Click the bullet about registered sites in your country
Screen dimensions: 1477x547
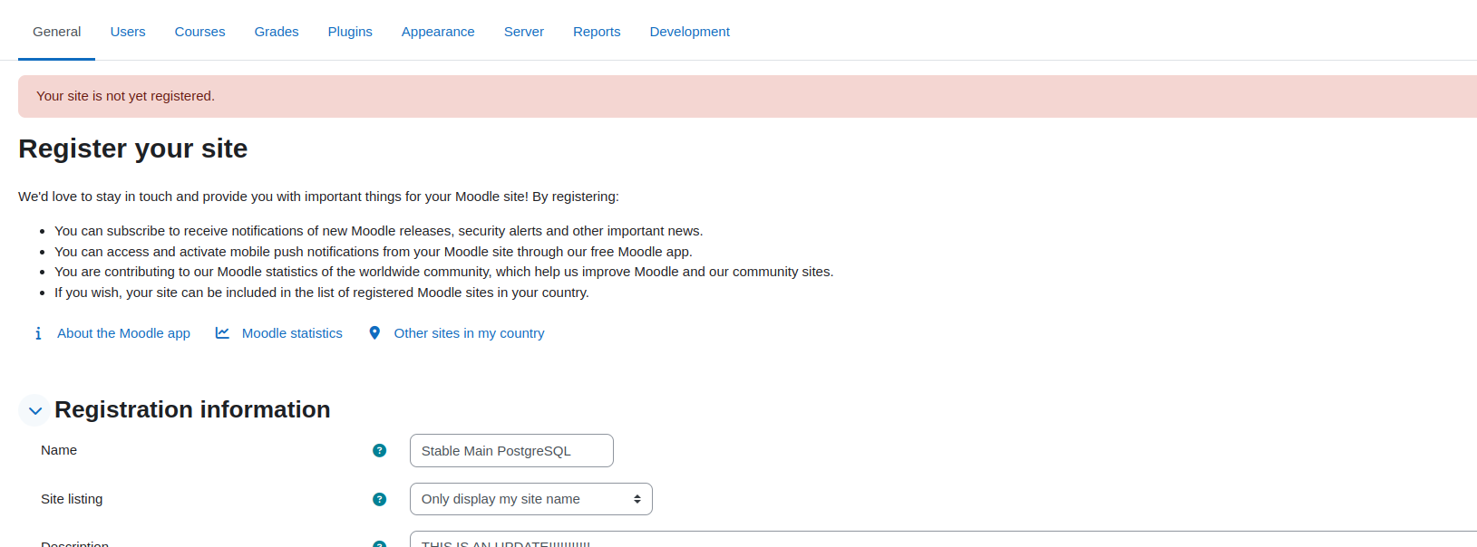click(x=322, y=293)
